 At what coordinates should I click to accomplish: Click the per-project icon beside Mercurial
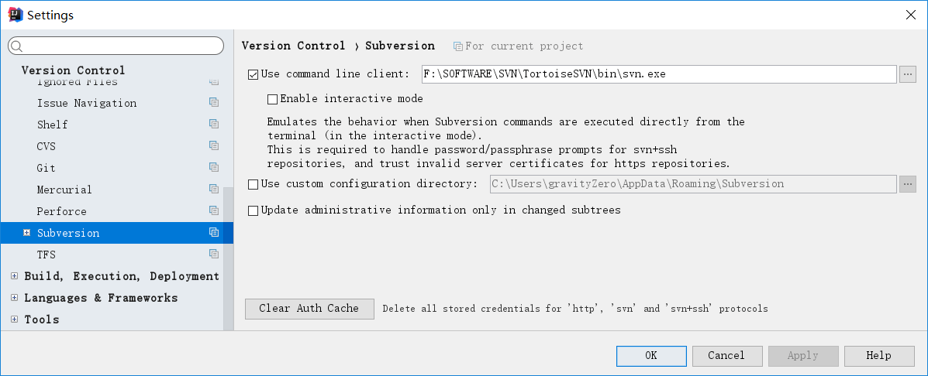point(214,190)
